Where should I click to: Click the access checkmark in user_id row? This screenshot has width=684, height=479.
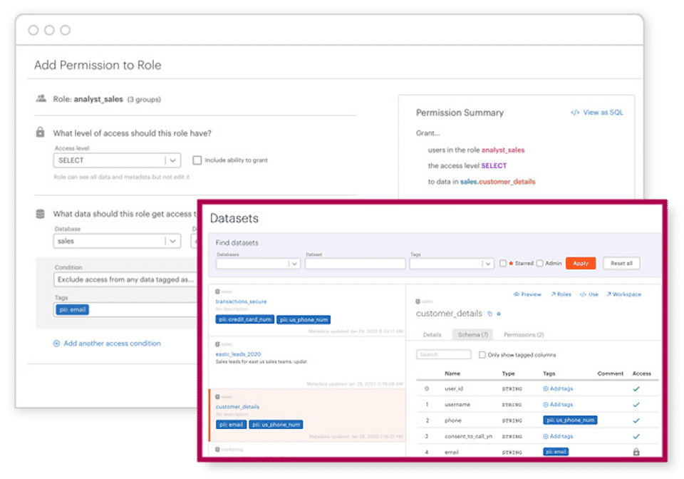(636, 388)
